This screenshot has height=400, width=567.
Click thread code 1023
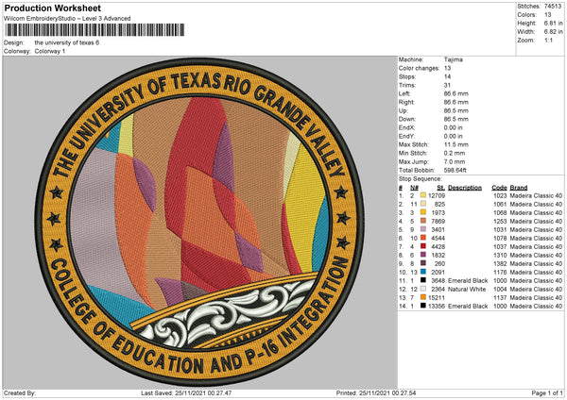tap(500, 195)
